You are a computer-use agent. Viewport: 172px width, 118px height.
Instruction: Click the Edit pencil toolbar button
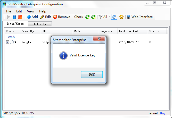[x=46, y=17]
